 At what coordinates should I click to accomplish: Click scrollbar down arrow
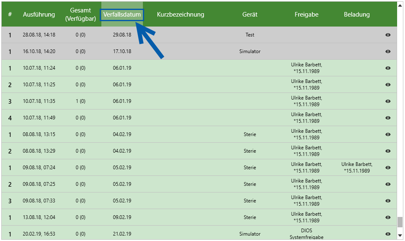(400, 235)
